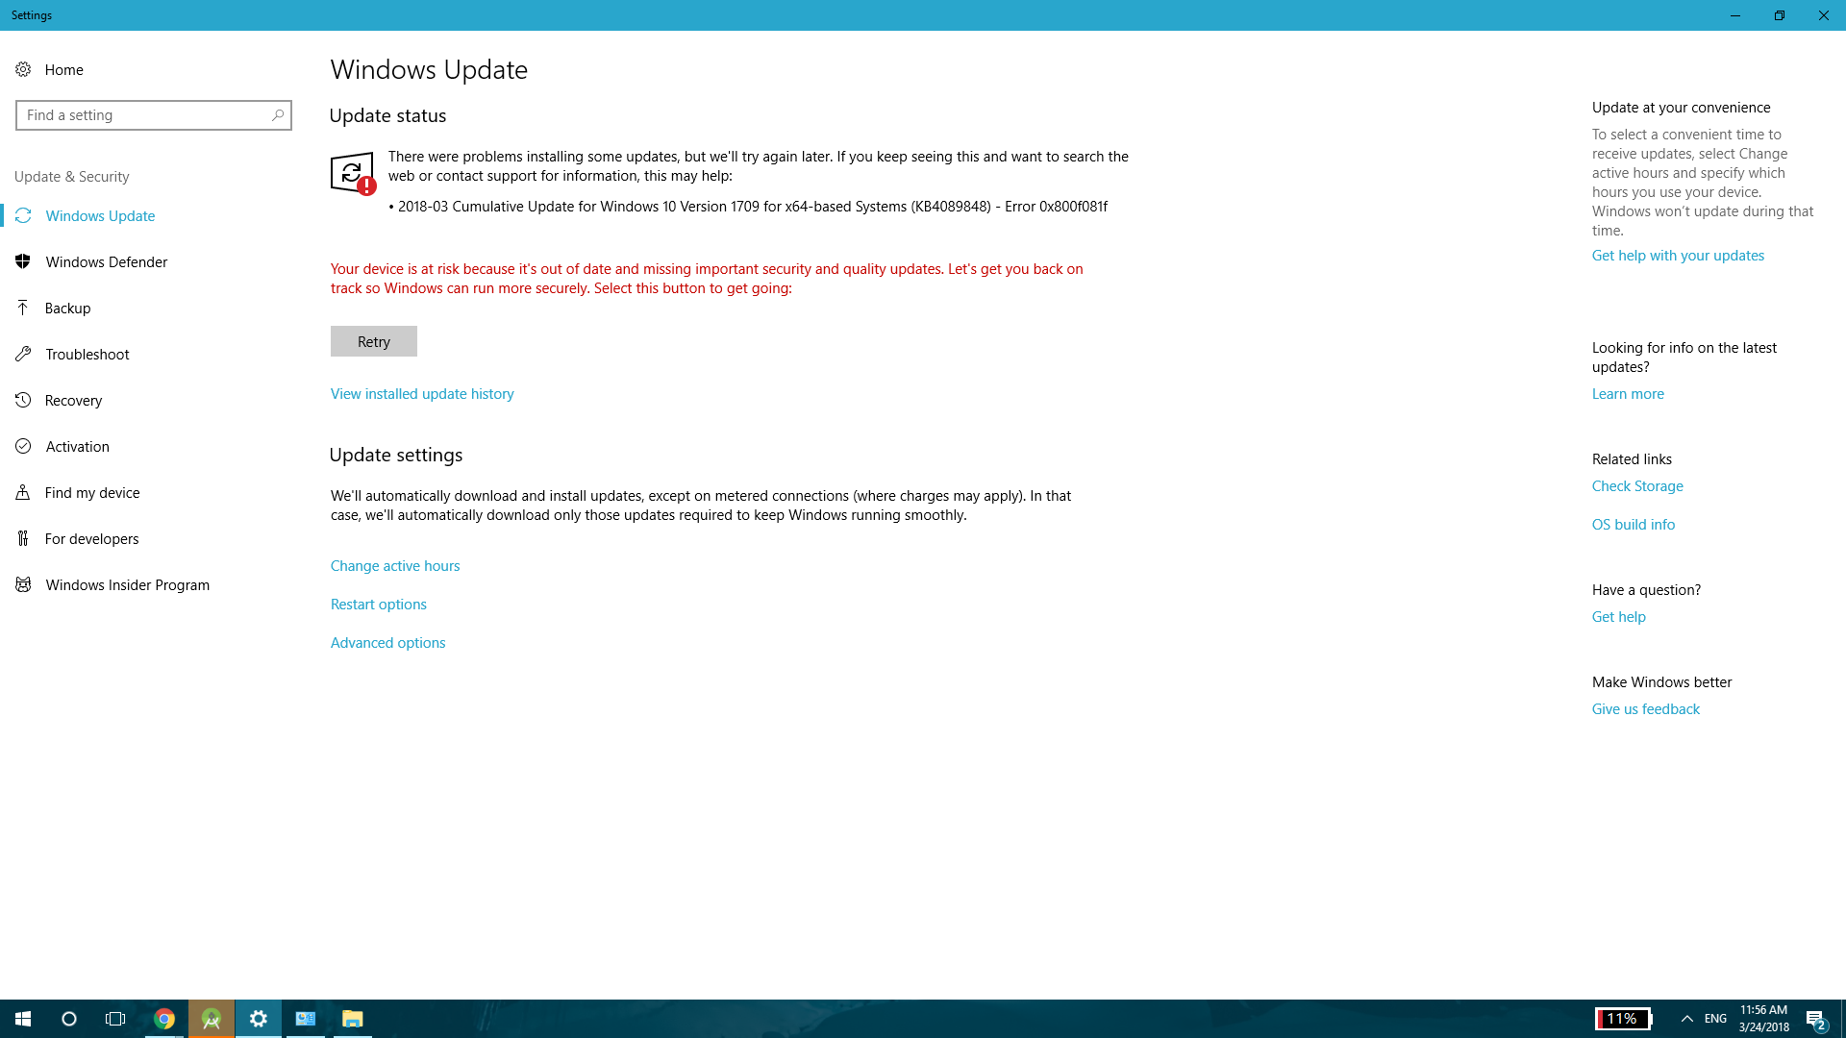Image resolution: width=1846 pixels, height=1038 pixels.
Task: View installed update history
Action: 422,393
